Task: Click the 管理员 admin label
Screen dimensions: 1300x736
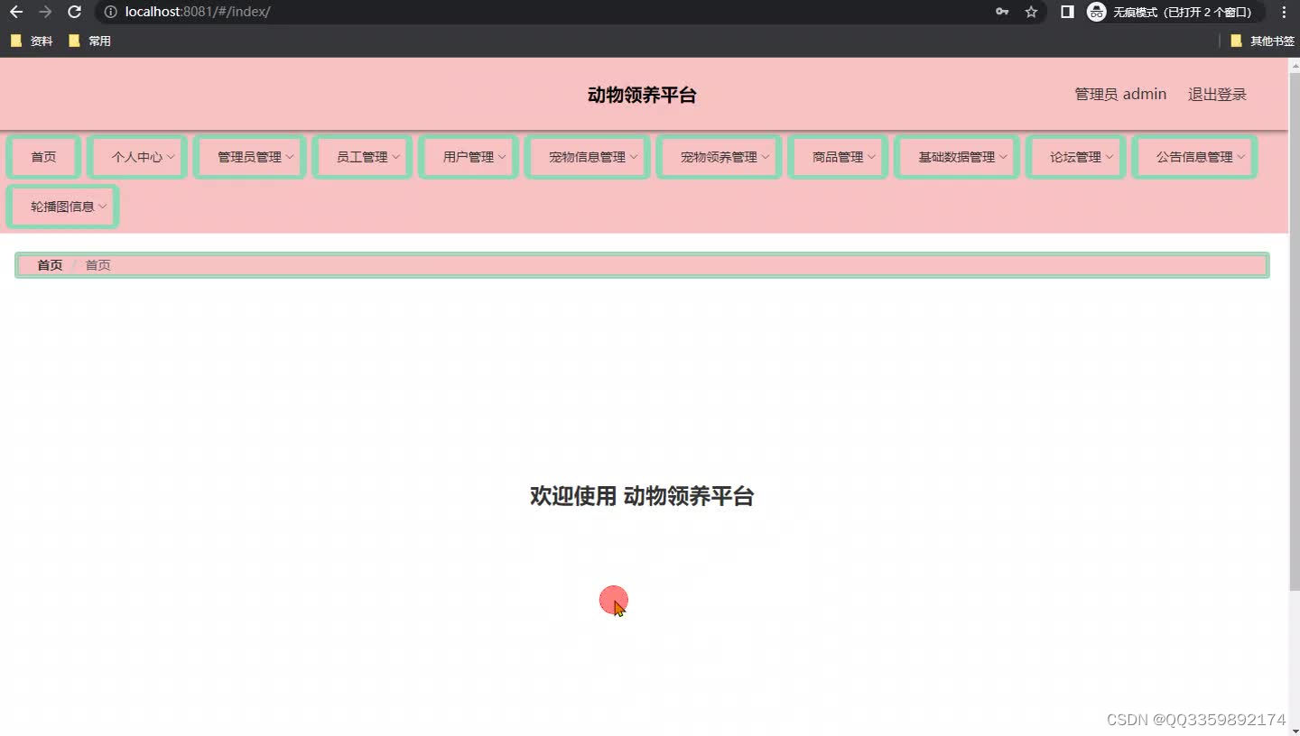Action: pos(1120,94)
